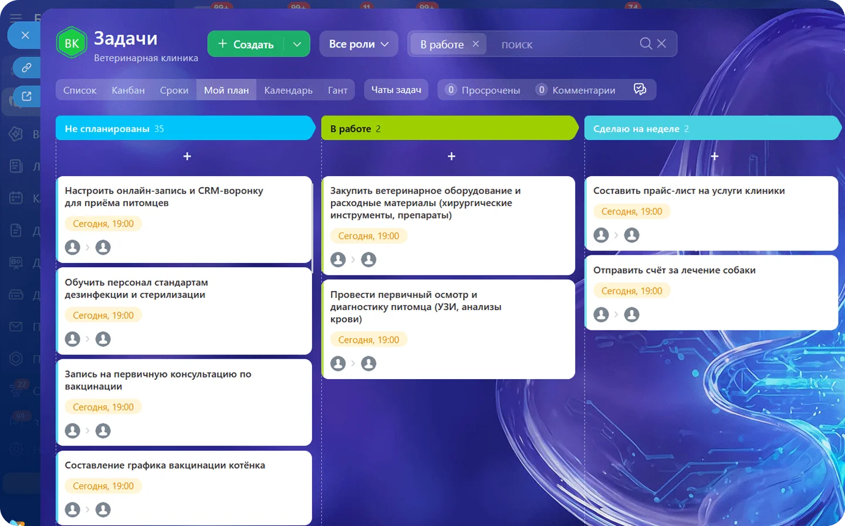Open the Календарь view tab

click(288, 90)
